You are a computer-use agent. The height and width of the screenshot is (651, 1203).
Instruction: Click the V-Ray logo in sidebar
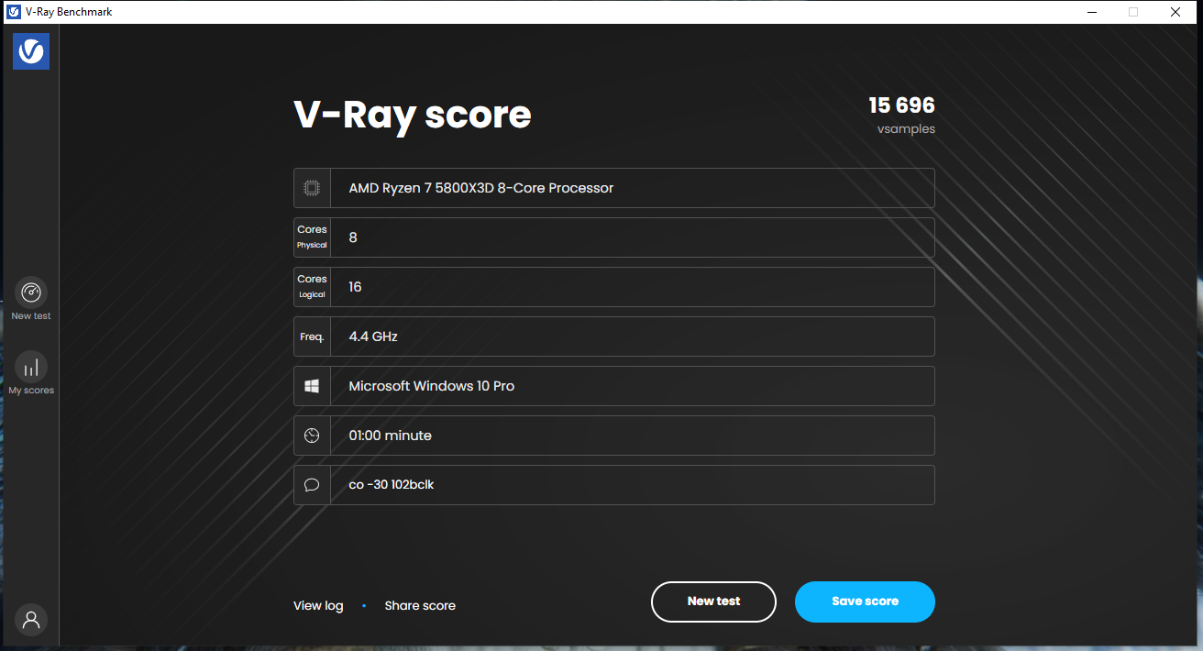(31, 51)
